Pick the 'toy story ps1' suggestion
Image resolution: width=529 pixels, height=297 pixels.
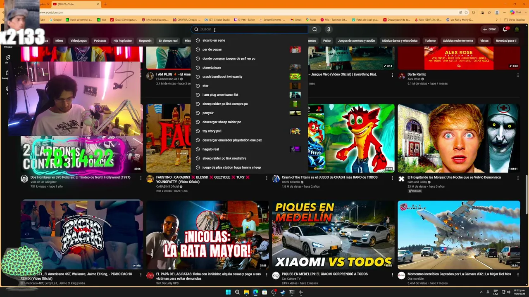tap(249, 131)
